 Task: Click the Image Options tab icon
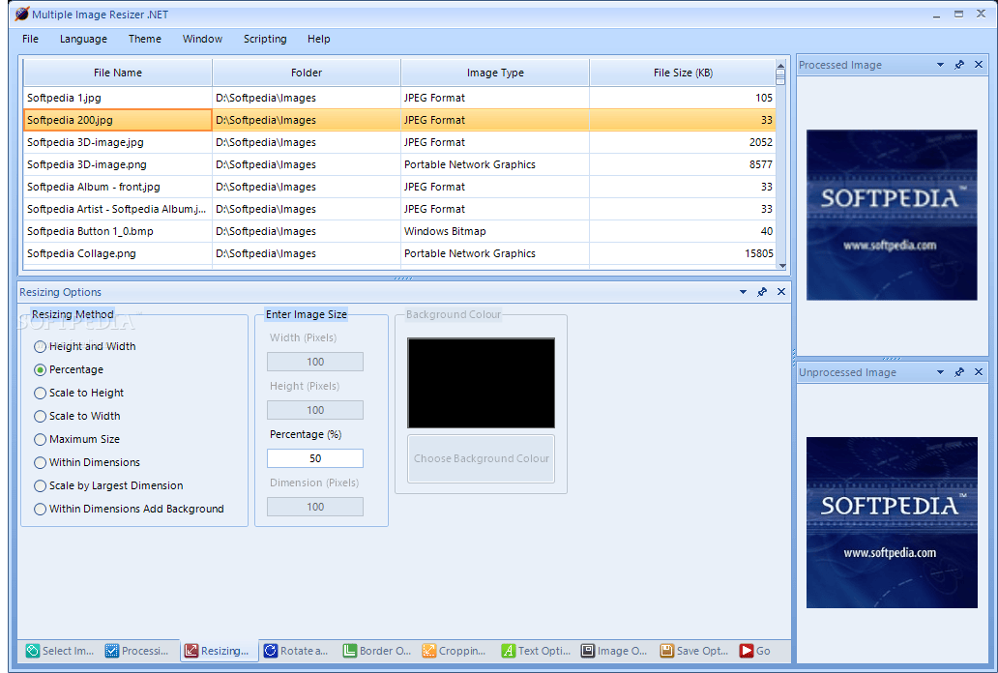pyautogui.click(x=587, y=650)
